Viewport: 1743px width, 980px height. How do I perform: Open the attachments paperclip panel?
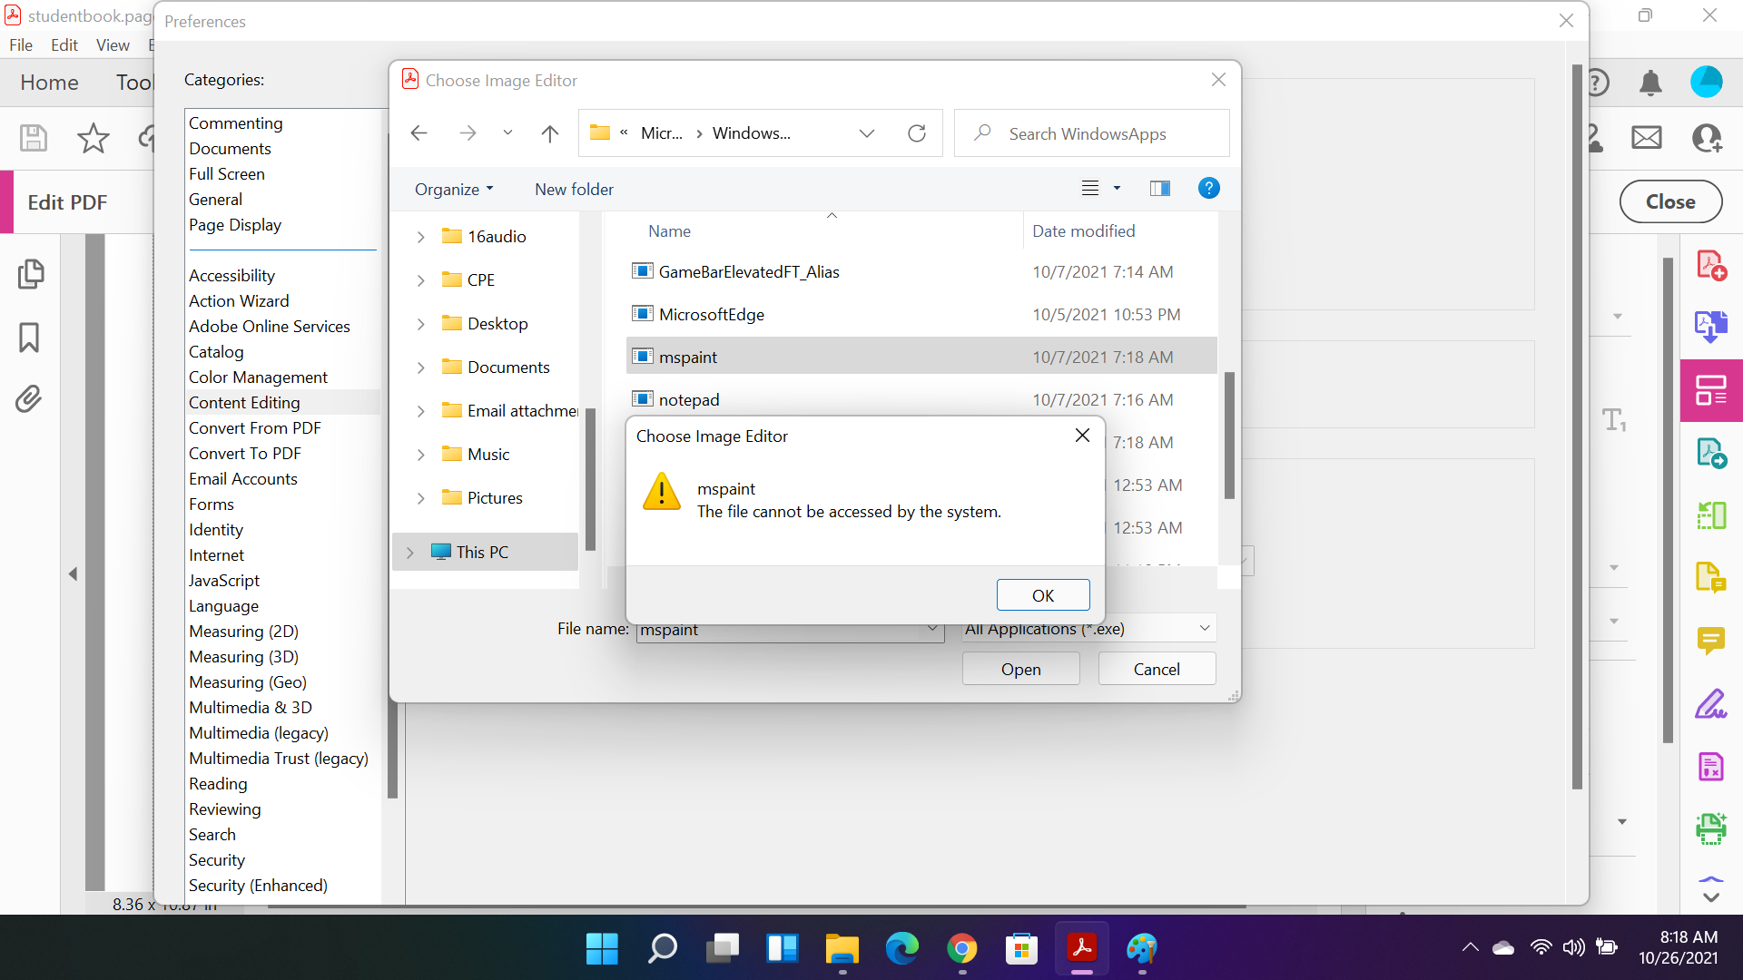click(x=28, y=398)
